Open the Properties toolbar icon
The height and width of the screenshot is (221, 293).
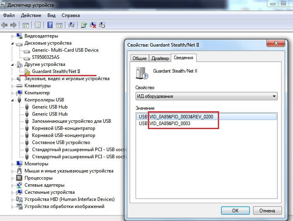pos(38,25)
